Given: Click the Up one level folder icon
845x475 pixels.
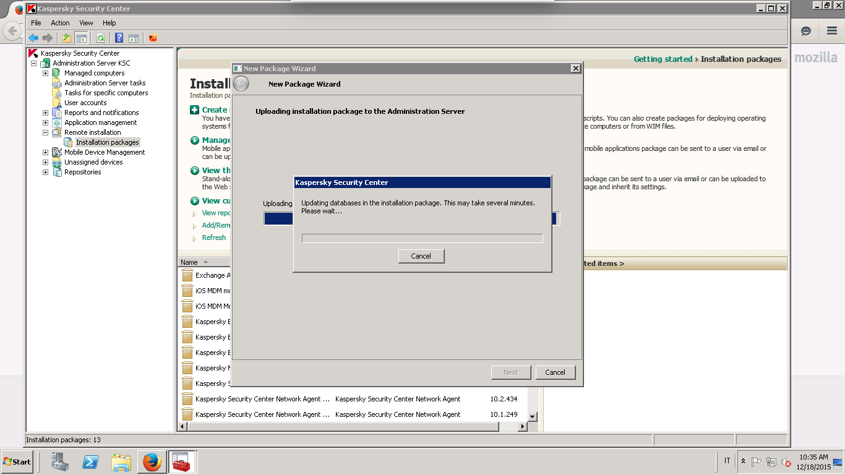Looking at the screenshot, I should pos(67,38).
